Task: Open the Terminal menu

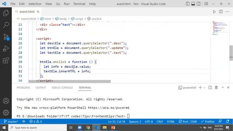Action: [x=79, y=4]
